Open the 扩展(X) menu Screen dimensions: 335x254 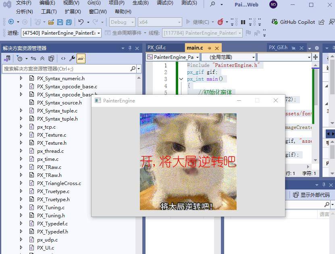point(73,12)
